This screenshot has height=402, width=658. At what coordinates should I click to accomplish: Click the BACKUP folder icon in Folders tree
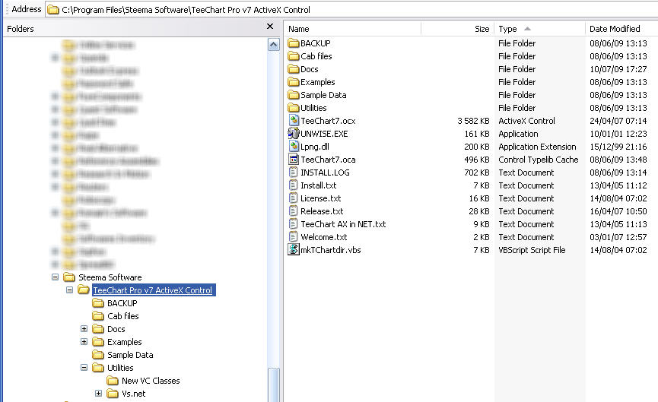(98, 303)
